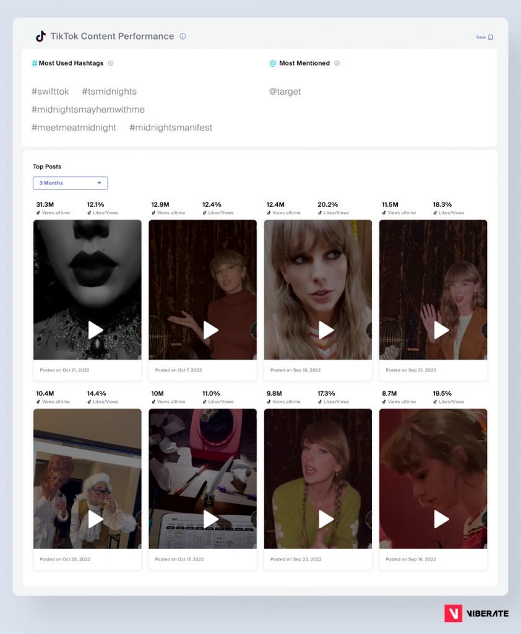Viewport: 521px width, 634px height.
Task: Select the #midnightsmanifest hashtag
Action: (x=171, y=128)
